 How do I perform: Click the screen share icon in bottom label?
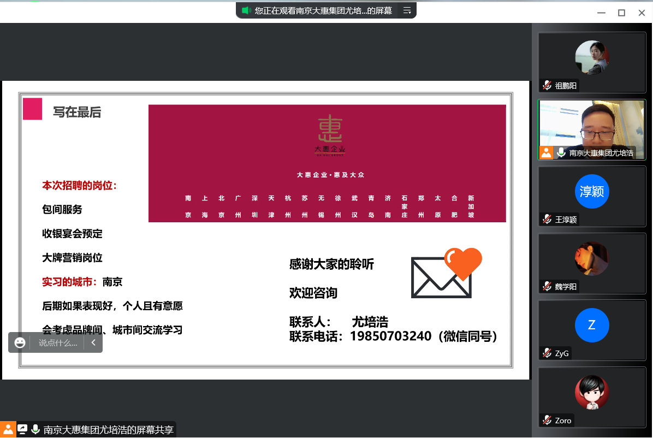[22, 429]
